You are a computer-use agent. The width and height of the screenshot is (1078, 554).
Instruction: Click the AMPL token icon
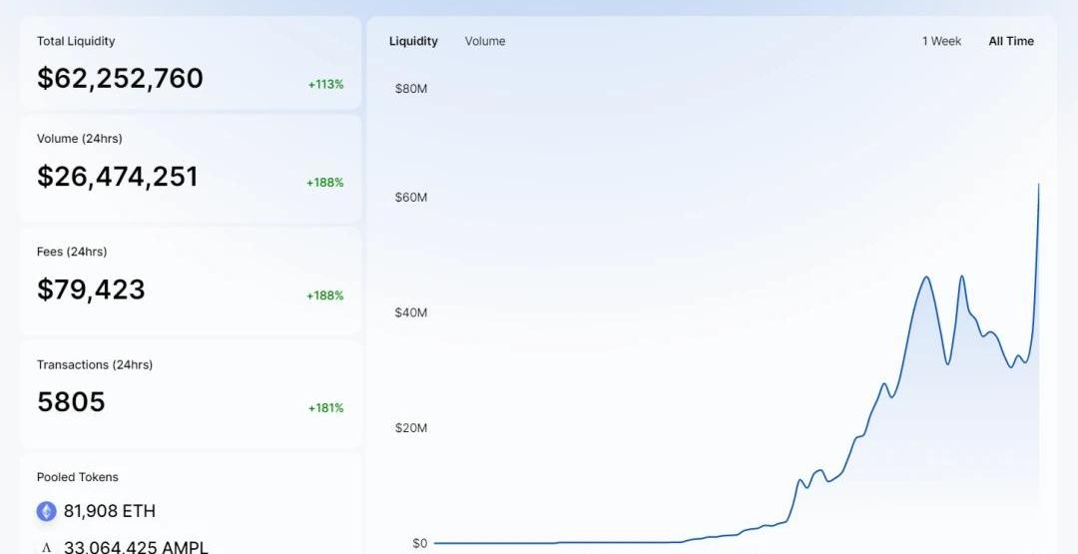pos(47,546)
